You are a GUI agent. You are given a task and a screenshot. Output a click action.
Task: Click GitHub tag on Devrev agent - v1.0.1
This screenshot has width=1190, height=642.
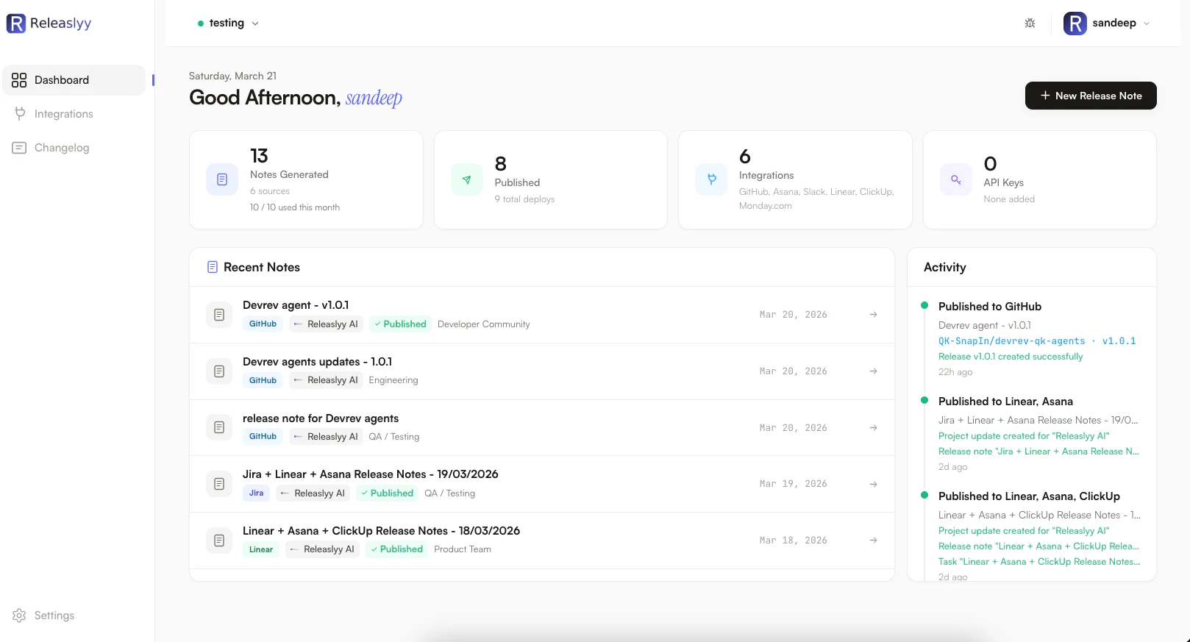pyautogui.click(x=263, y=324)
